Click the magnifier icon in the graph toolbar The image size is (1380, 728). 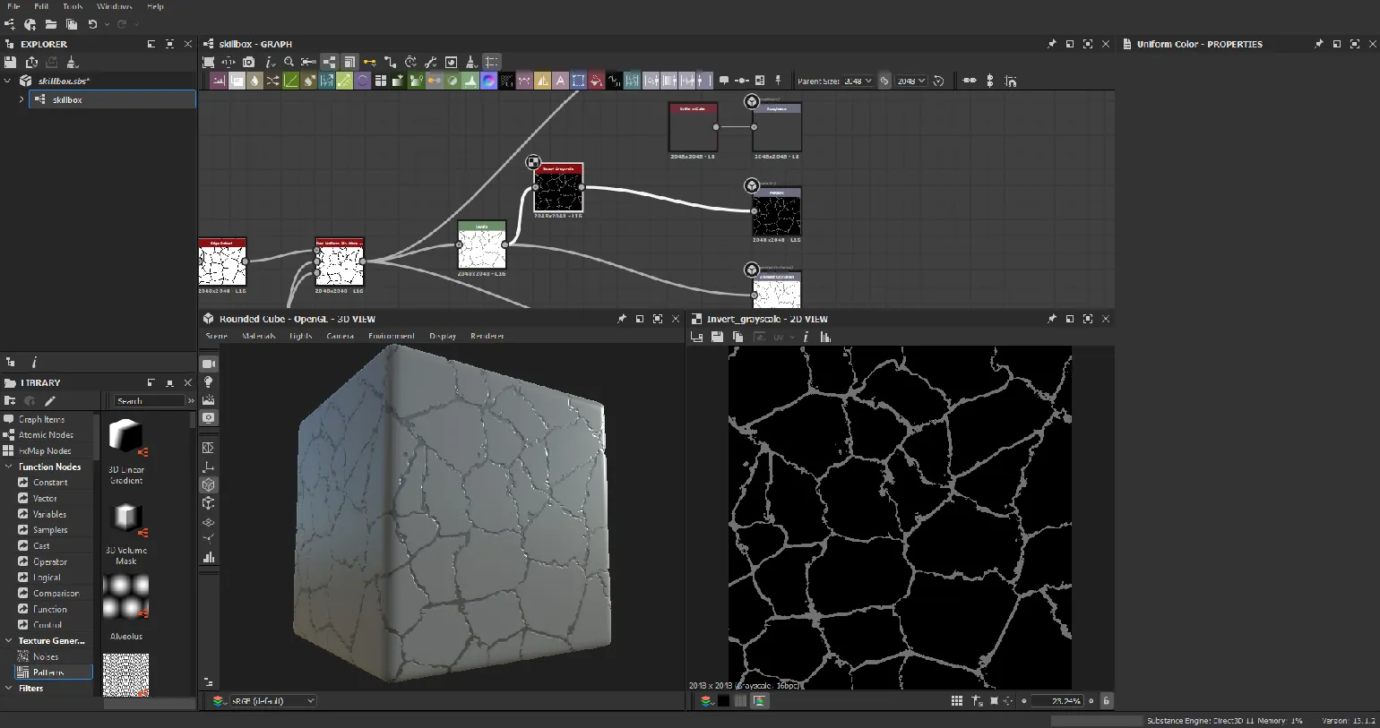tap(289, 62)
